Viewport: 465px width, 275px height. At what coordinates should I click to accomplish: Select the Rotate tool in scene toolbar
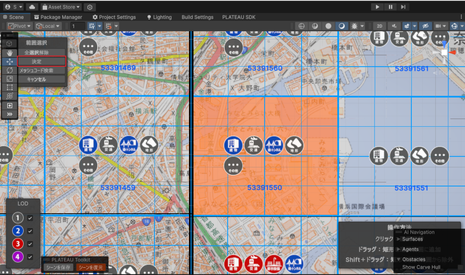pos(10,70)
